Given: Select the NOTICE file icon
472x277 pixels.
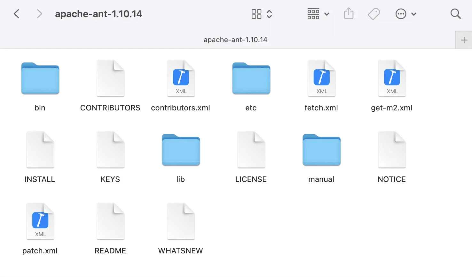Looking at the screenshot, I should [x=392, y=149].
